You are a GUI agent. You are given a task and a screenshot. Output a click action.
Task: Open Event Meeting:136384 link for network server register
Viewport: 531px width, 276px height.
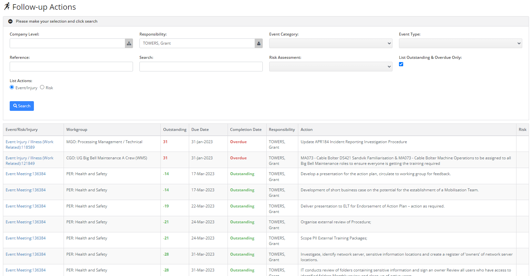(26, 254)
